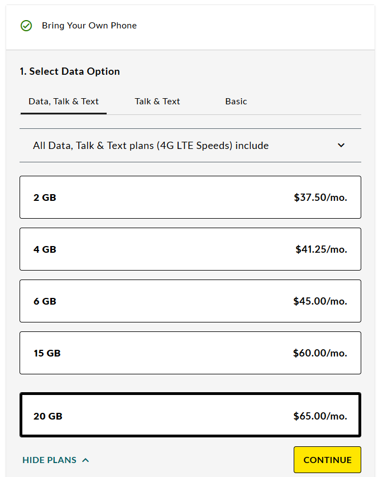Click the $37.50/mo. price label

pos(320,197)
